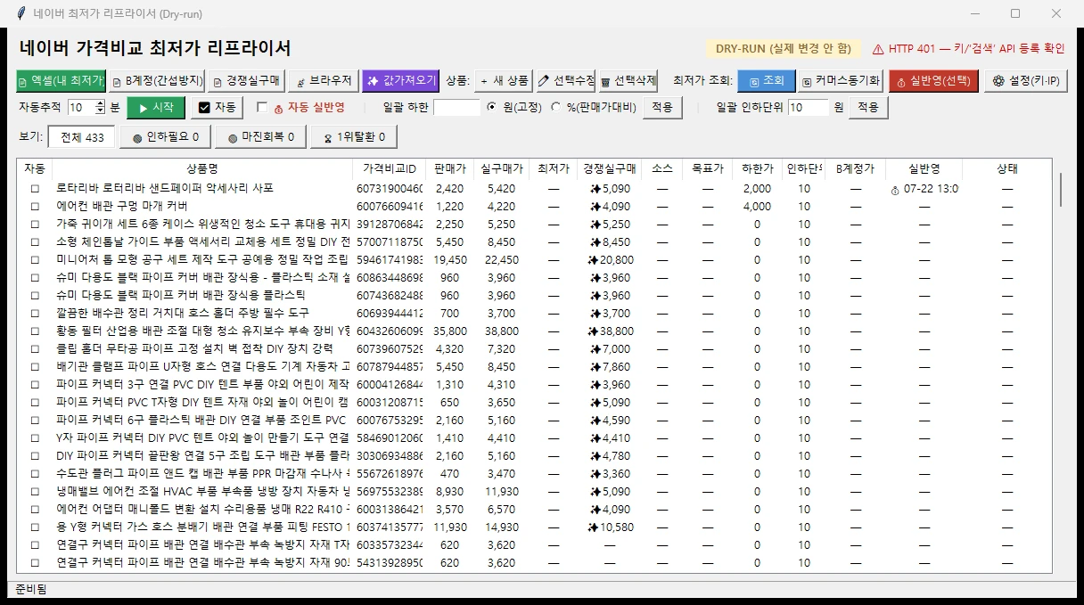Check the 소형 체인톱날 가이드 row checkbox
This screenshot has width=1084, height=605.
pyautogui.click(x=36, y=242)
